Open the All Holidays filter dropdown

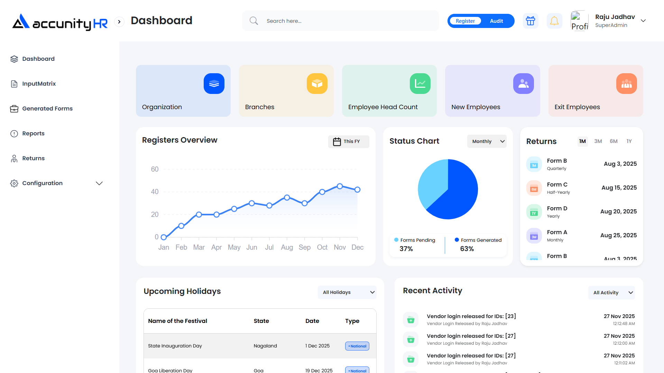coord(347,292)
